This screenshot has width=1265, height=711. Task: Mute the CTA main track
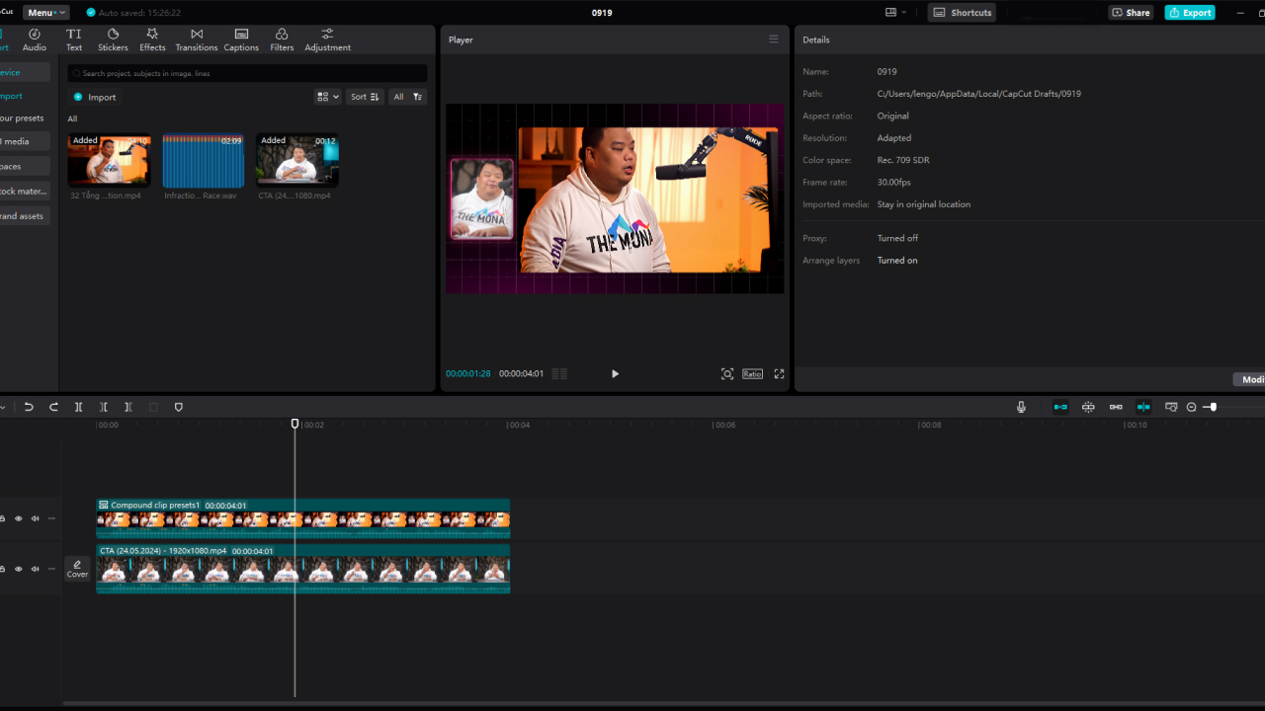[x=35, y=569]
